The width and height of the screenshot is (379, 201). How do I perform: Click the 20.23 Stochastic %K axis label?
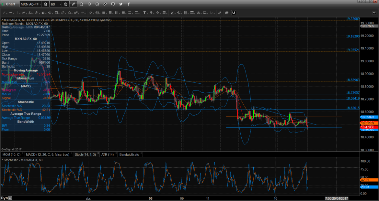click(x=369, y=187)
